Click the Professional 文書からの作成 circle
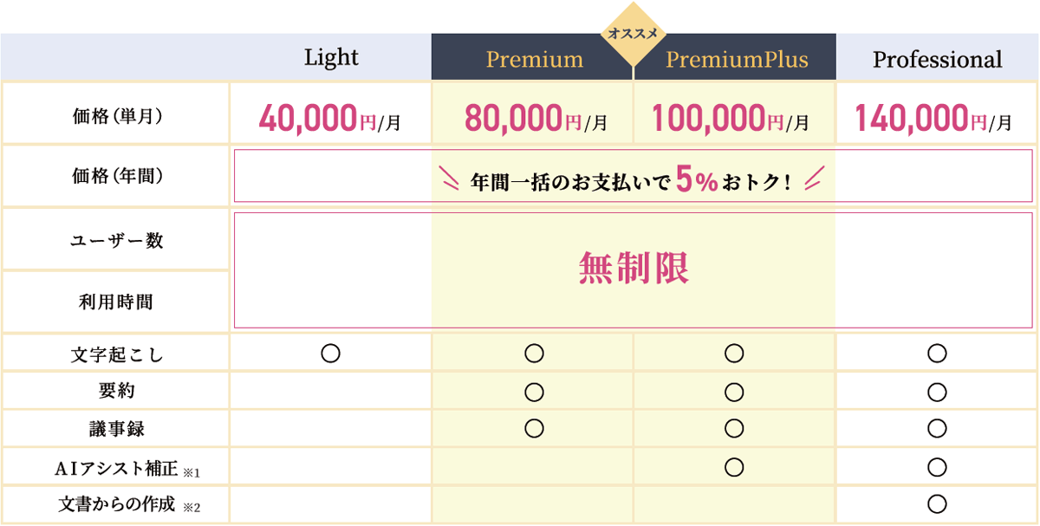This screenshot has width=1040, height=526. click(936, 503)
